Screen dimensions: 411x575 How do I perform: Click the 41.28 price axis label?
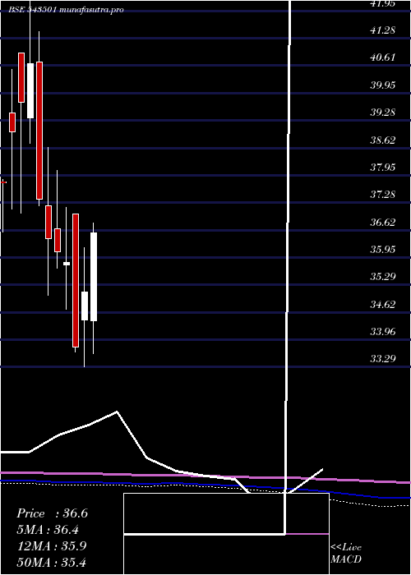(x=383, y=30)
